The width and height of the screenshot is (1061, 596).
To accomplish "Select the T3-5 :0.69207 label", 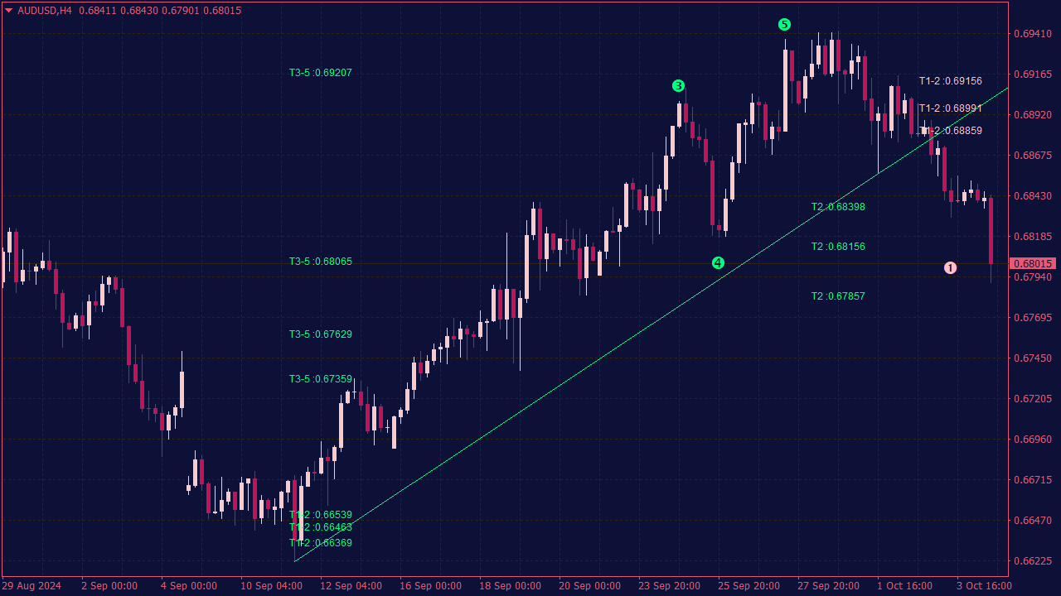I will click(320, 73).
